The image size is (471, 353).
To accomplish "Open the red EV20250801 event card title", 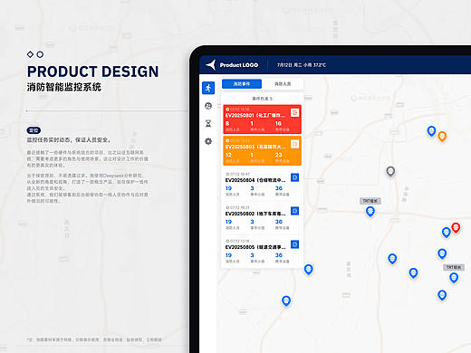I will coord(255,116).
